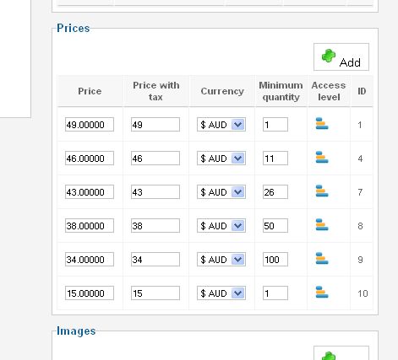Click minimum quantity field showing 26
The image size is (398, 360).
pyautogui.click(x=275, y=192)
